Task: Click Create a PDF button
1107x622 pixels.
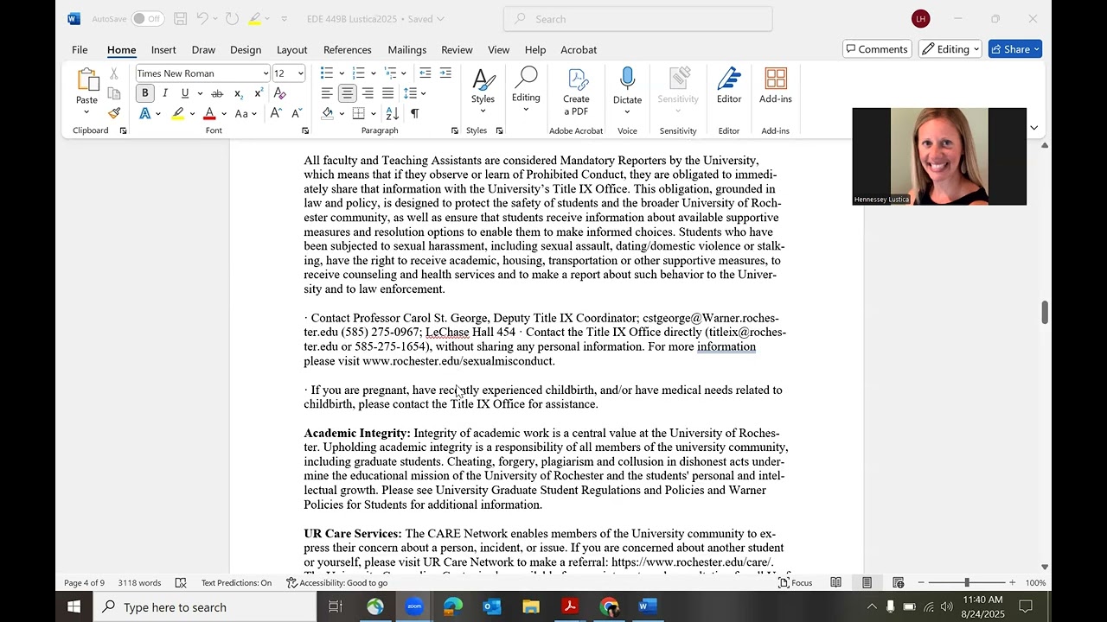Action: coord(576,92)
